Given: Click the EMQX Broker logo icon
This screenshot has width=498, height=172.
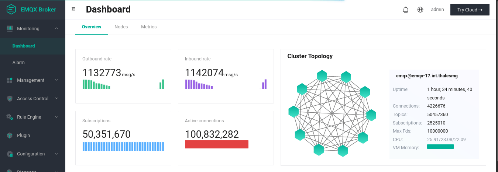Looking at the screenshot, I should (11, 9).
